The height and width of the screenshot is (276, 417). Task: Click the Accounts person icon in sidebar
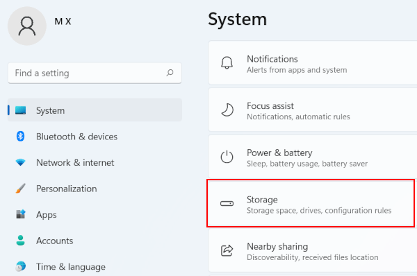[20, 240]
